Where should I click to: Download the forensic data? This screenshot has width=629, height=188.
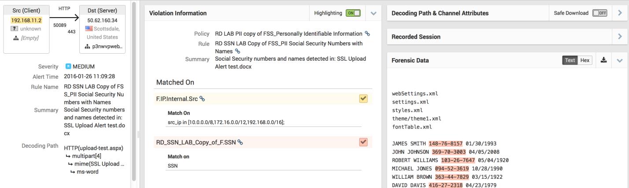point(603,60)
